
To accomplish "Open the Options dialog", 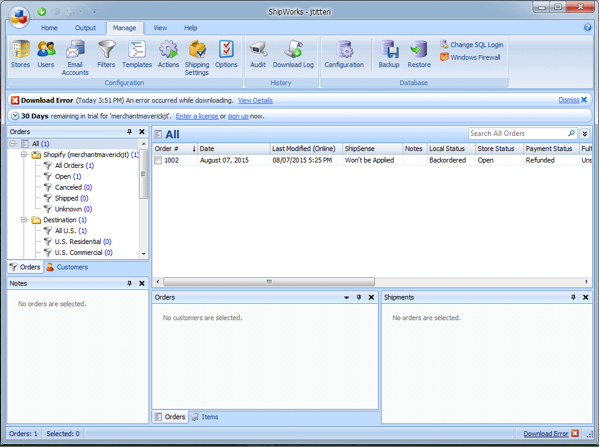I will click(x=226, y=54).
